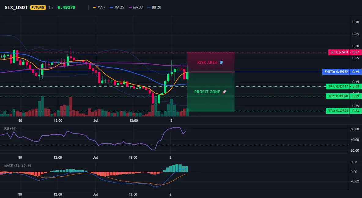This screenshot has height=198, width=362.
Task: Click '2' on the price chart time axis
Action: point(171,121)
